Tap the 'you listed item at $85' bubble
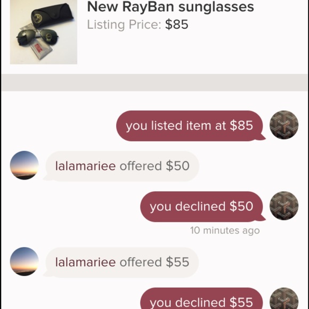 pyautogui.click(x=191, y=126)
